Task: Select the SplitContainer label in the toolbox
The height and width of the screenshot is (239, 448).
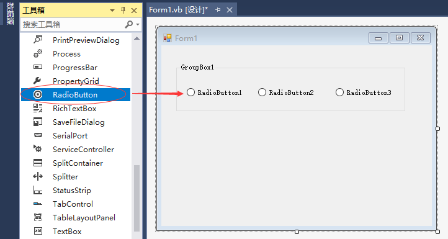Action: click(x=78, y=163)
